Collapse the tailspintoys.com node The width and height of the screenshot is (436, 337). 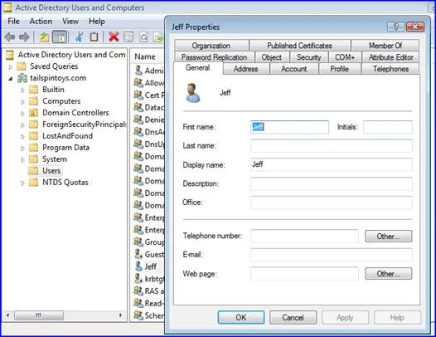point(11,79)
